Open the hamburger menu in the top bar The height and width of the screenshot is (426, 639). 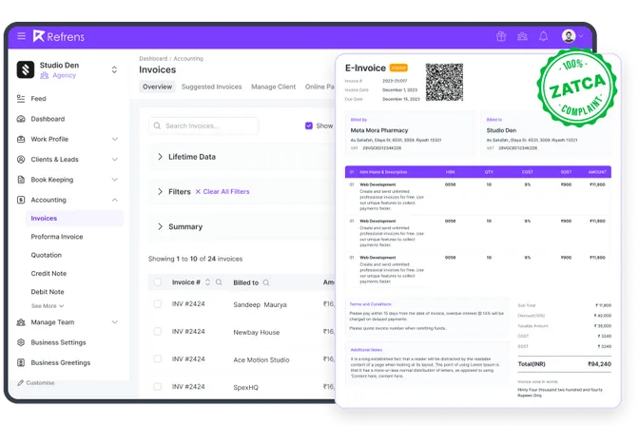click(x=21, y=36)
